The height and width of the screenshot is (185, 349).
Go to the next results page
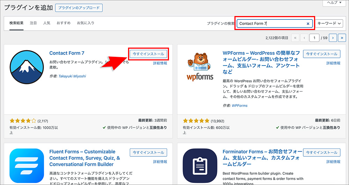coord(333,38)
